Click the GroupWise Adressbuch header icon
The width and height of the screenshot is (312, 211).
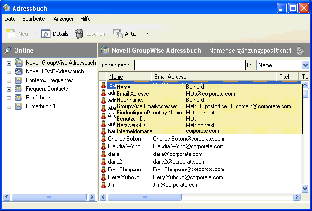pos(104,50)
